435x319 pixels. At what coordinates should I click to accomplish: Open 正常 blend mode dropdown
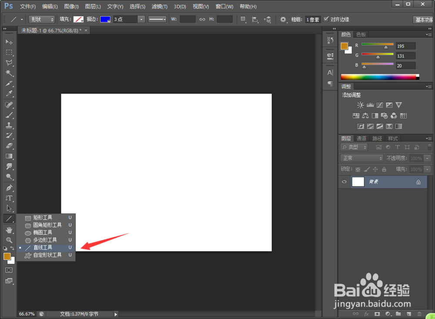pos(362,158)
